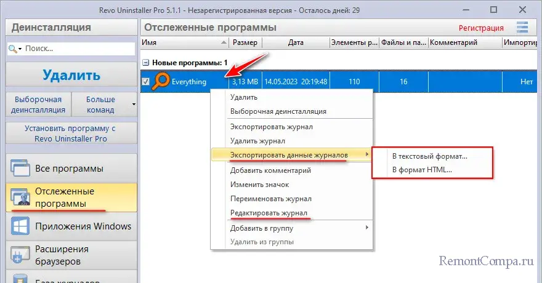Click the red Регистрация link
The image size is (542, 283).
(x=481, y=28)
